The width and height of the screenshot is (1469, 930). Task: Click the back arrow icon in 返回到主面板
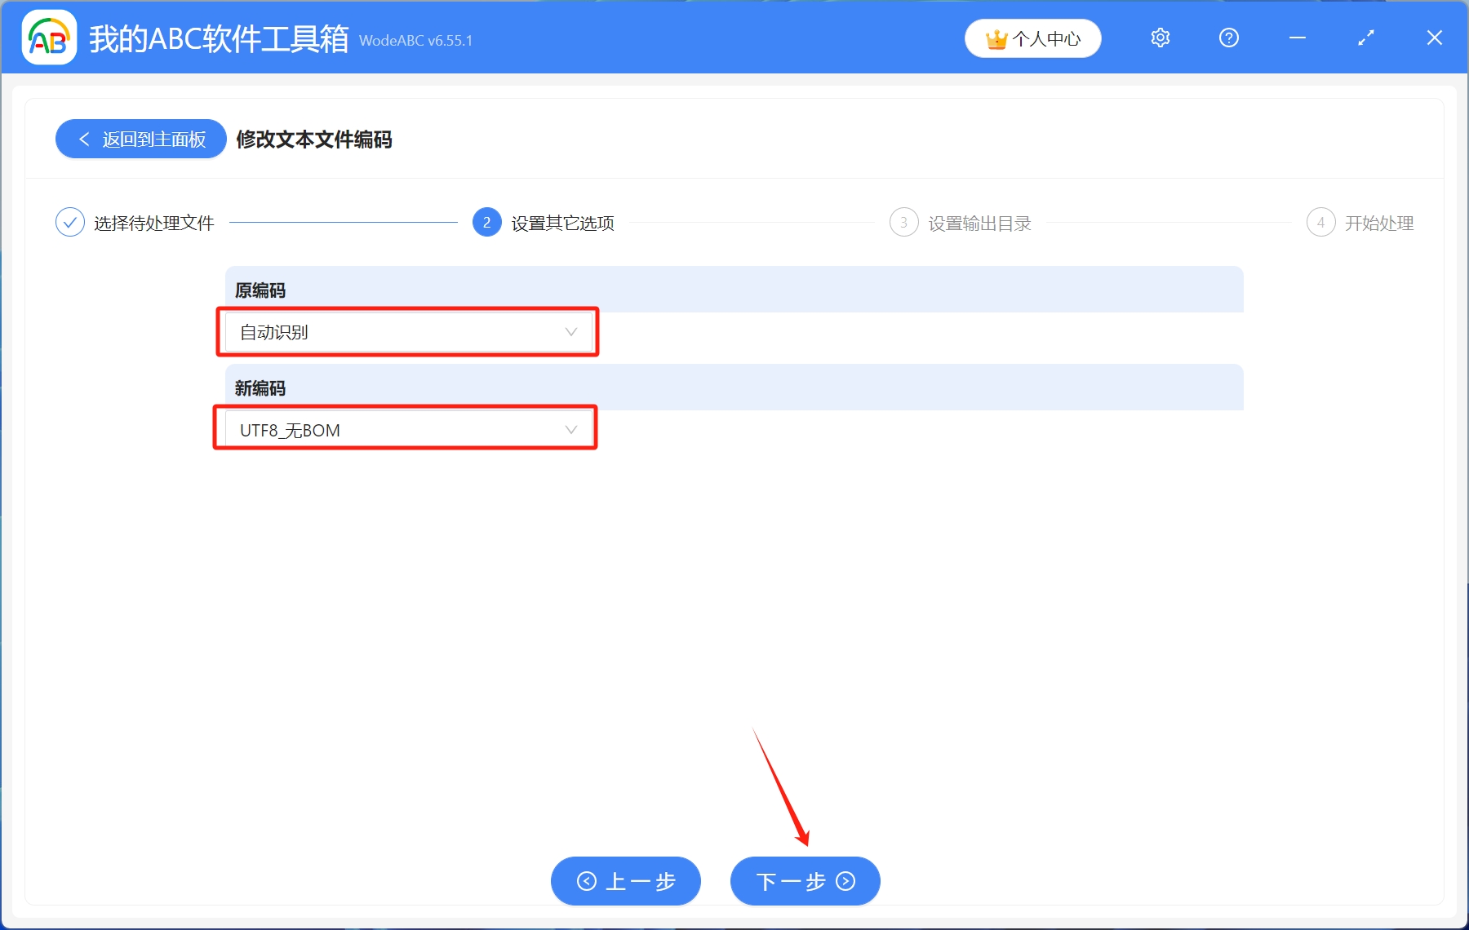coord(85,139)
